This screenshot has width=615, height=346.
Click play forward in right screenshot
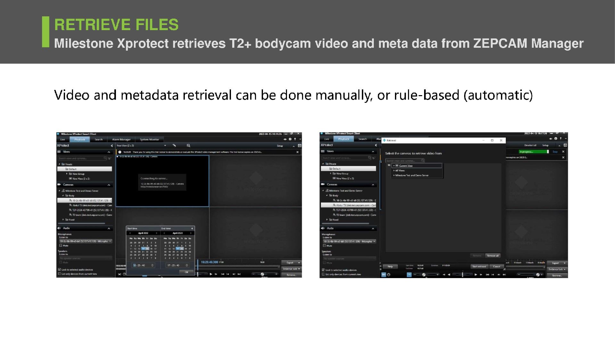(x=476, y=275)
